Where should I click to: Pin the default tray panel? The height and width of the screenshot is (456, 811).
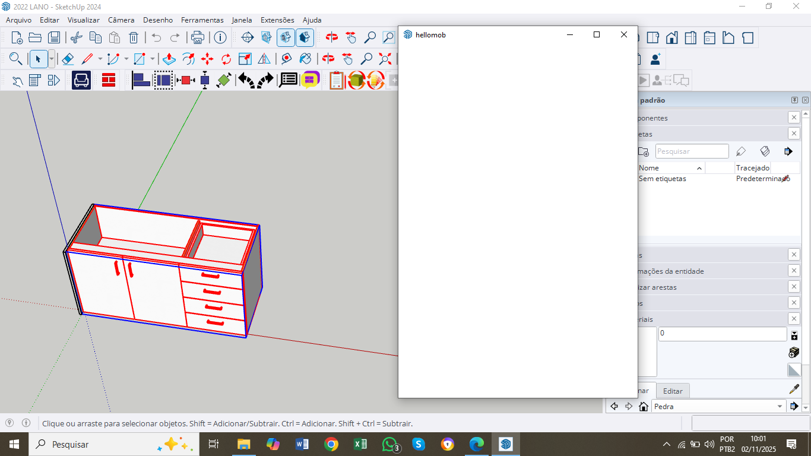click(794, 100)
